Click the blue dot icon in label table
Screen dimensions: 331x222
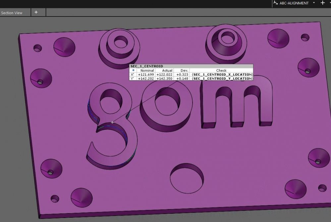pyautogui.click(x=133, y=70)
